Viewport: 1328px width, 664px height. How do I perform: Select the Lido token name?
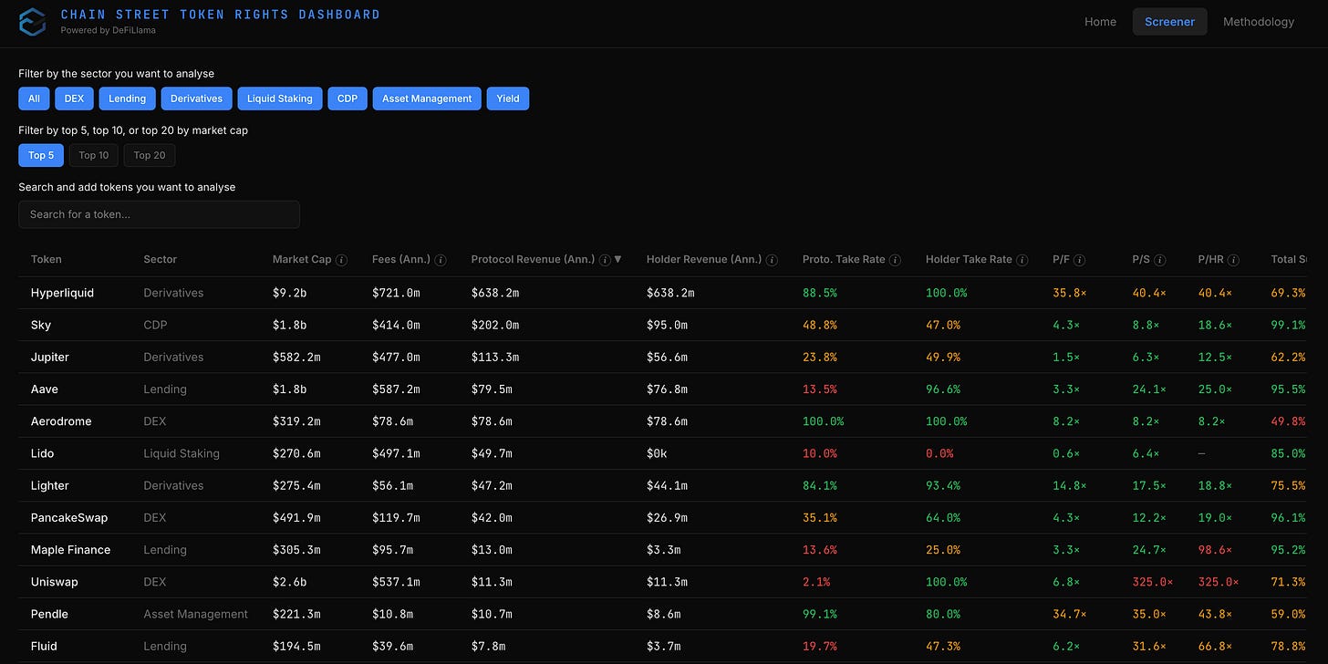(x=43, y=453)
